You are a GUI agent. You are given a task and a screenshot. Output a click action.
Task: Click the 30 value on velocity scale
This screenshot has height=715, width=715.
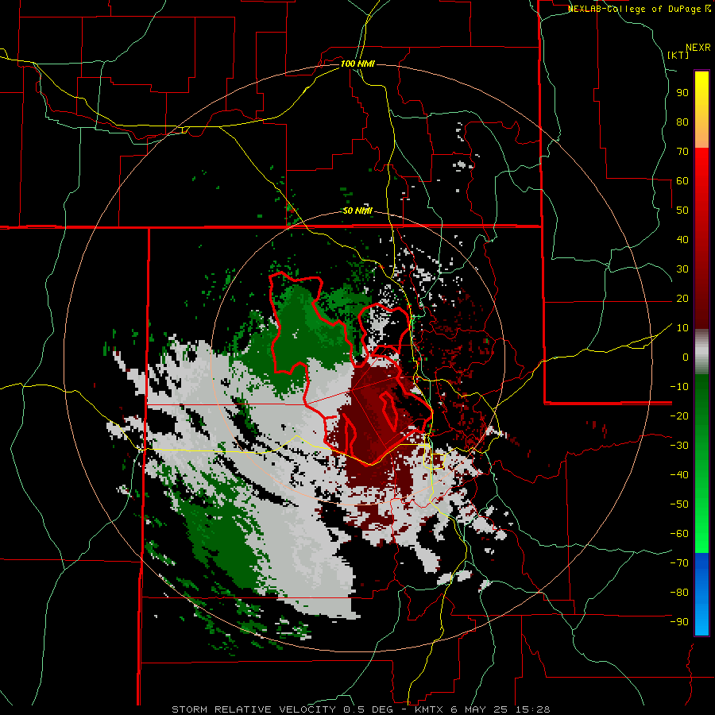682,269
